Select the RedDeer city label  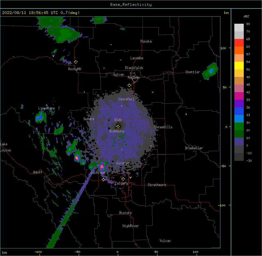click(134, 78)
